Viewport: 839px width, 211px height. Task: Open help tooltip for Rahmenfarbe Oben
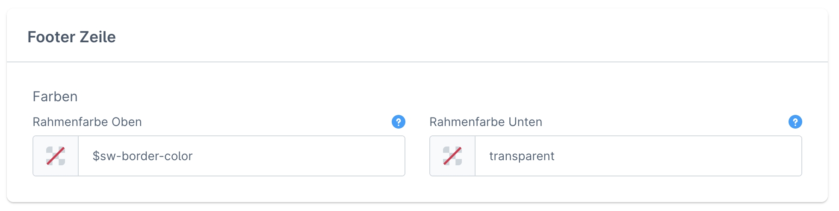[398, 122]
